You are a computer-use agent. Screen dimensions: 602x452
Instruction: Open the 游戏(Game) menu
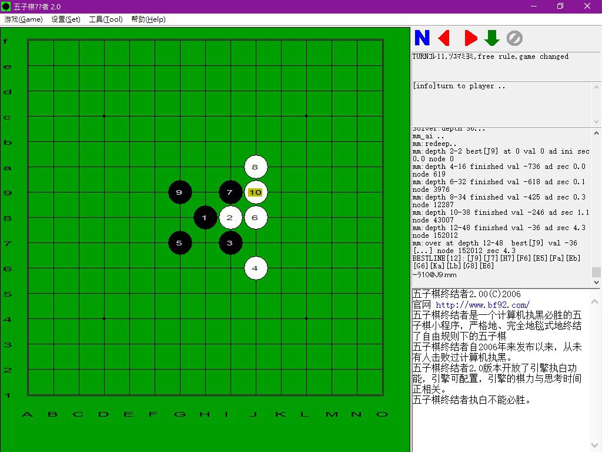24,19
